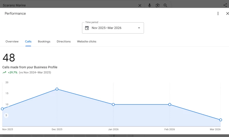Image resolution: width=229 pixels, height=137 pixels.
Task: Click the y-axis value 5
Action: [x=6, y=115]
